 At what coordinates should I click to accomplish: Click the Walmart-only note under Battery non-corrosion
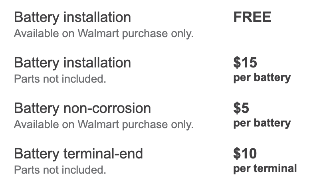[103, 125]
